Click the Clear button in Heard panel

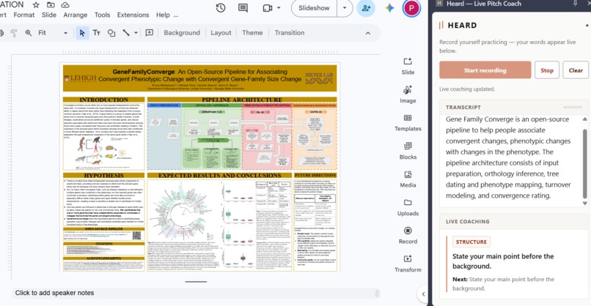576,70
